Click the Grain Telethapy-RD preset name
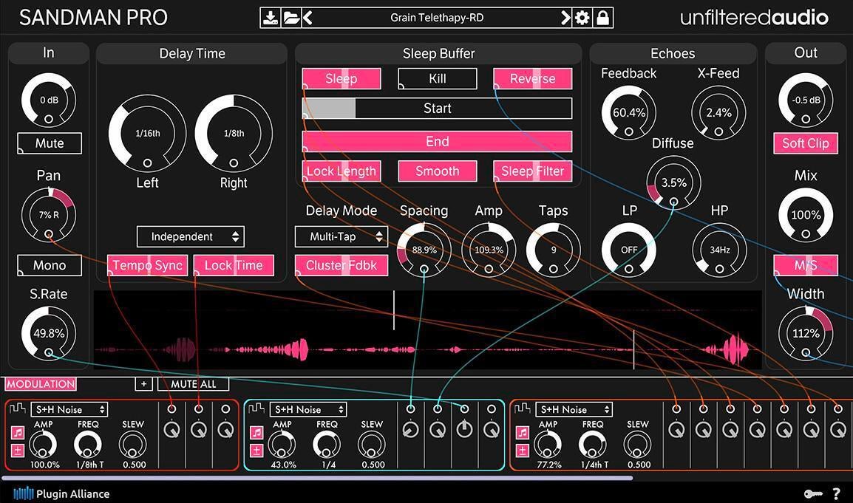Image resolution: width=853 pixels, height=503 pixels. click(436, 16)
